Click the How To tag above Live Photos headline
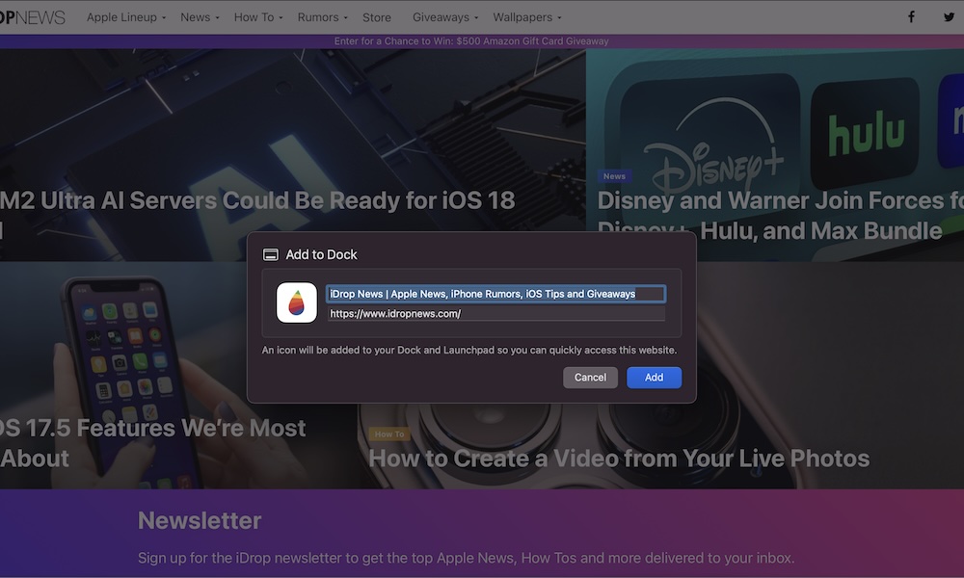 coord(389,434)
